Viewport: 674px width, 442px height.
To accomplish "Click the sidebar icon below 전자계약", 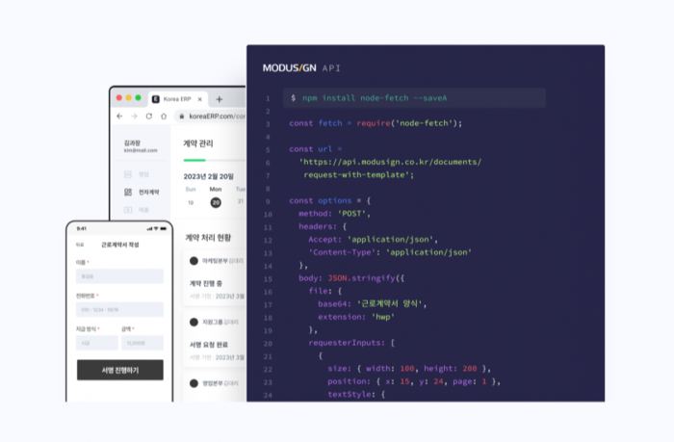I will (x=128, y=210).
